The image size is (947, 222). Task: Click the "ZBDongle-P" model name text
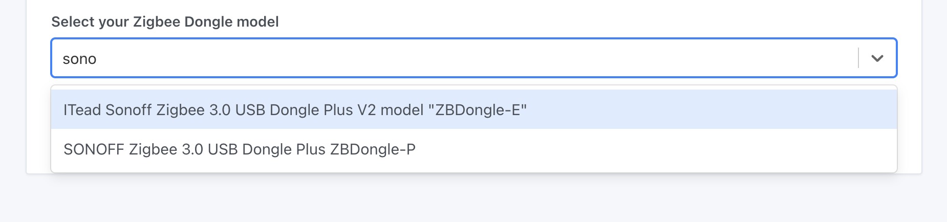pos(373,149)
